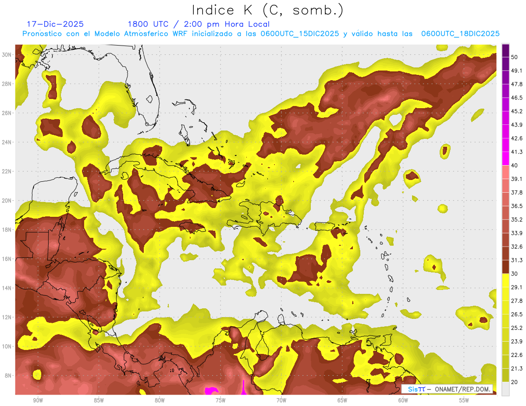The height and width of the screenshot is (406, 526).
Task: Click the darkest purple swatch atop the color bar
Action: [x=505, y=50]
